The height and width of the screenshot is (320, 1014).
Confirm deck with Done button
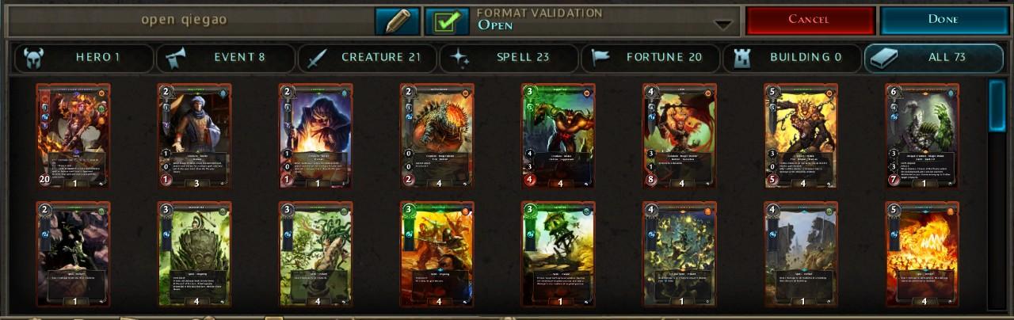943,20
